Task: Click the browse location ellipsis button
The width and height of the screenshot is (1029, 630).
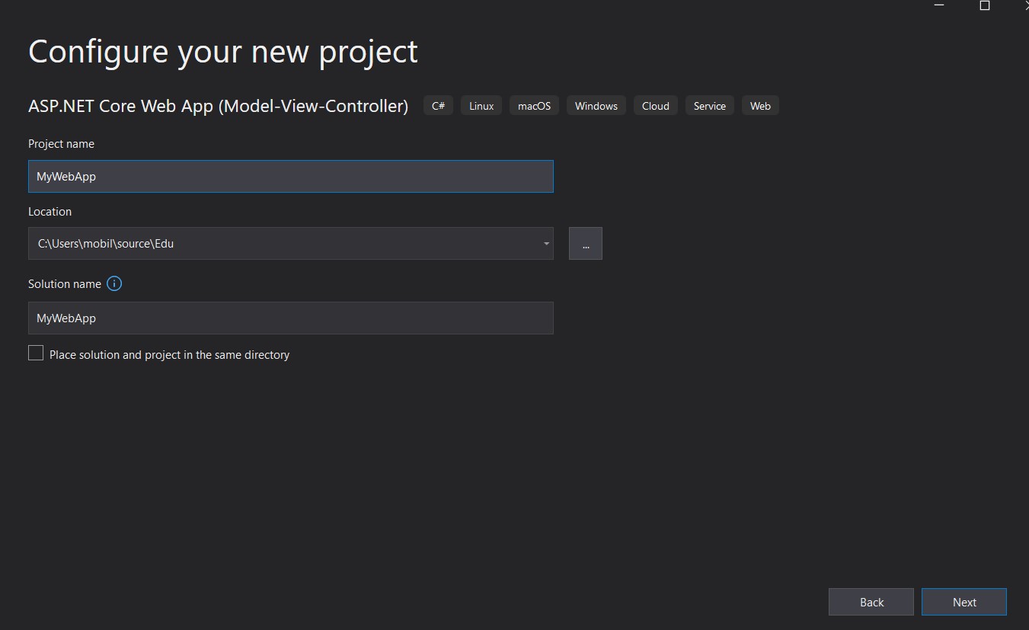Action: pyautogui.click(x=585, y=244)
